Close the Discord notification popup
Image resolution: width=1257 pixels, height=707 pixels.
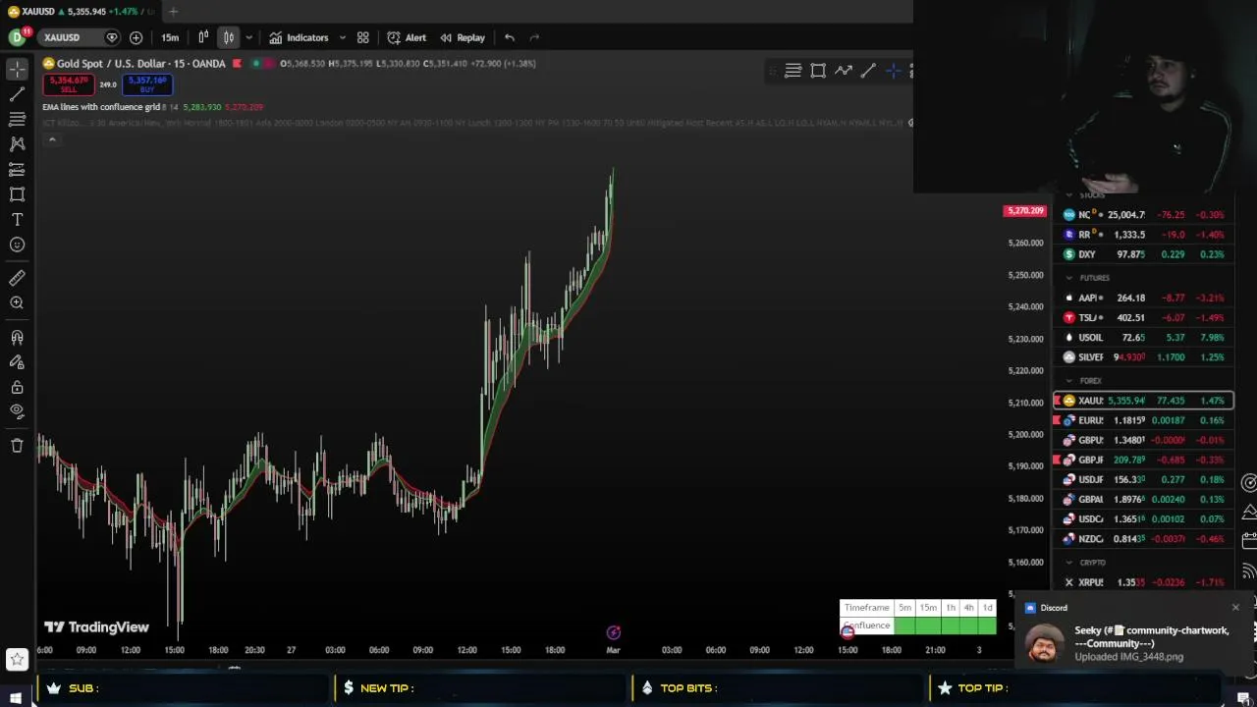(1235, 608)
